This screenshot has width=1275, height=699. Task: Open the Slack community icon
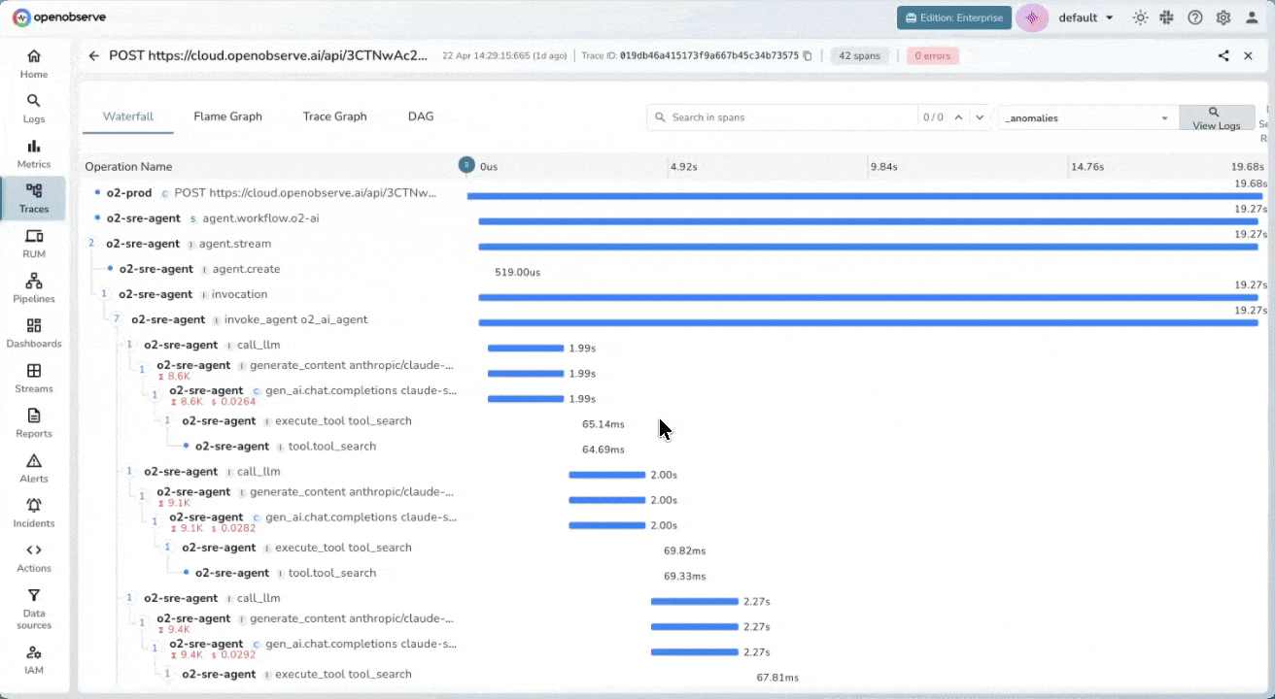1167,17
